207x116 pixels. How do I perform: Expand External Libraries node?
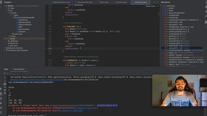coord(4,48)
